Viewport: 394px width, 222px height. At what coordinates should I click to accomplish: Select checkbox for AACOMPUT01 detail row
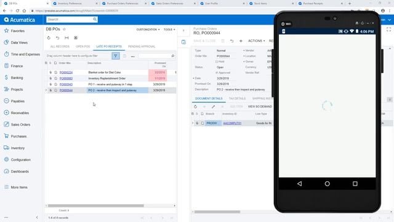coord(203,123)
